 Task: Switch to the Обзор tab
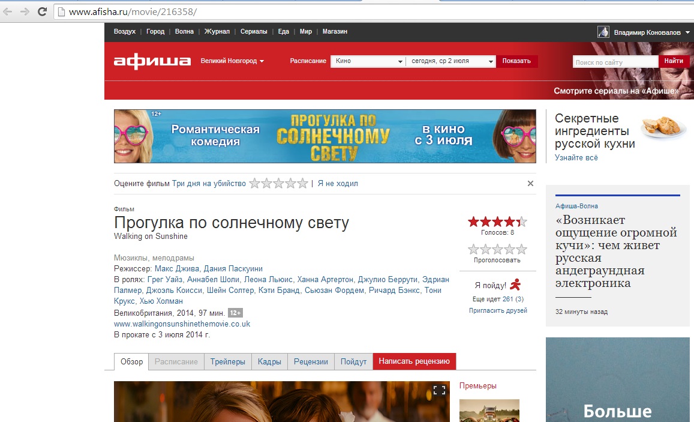(x=131, y=362)
